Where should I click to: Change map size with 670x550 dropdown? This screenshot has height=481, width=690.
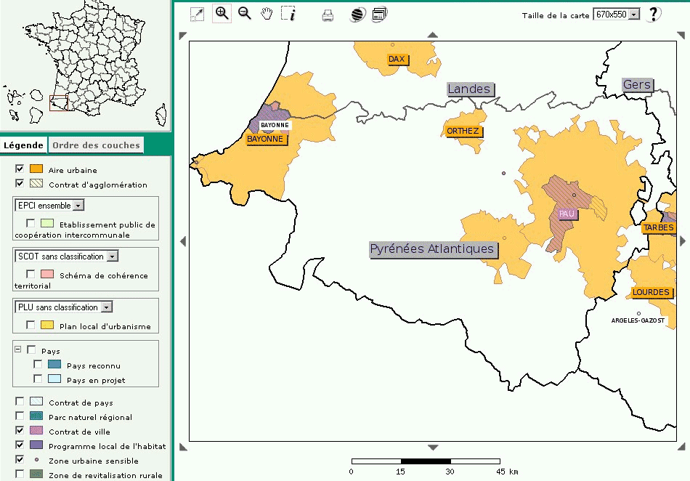tap(616, 15)
